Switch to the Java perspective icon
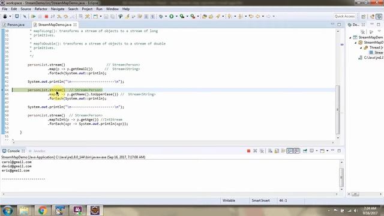Screen dimensions: 384x216 (372, 16)
